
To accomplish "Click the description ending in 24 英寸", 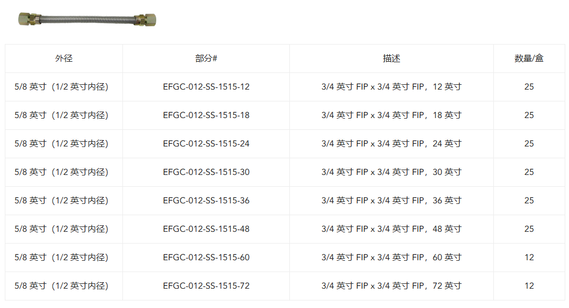I will click(x=391, y=144).
